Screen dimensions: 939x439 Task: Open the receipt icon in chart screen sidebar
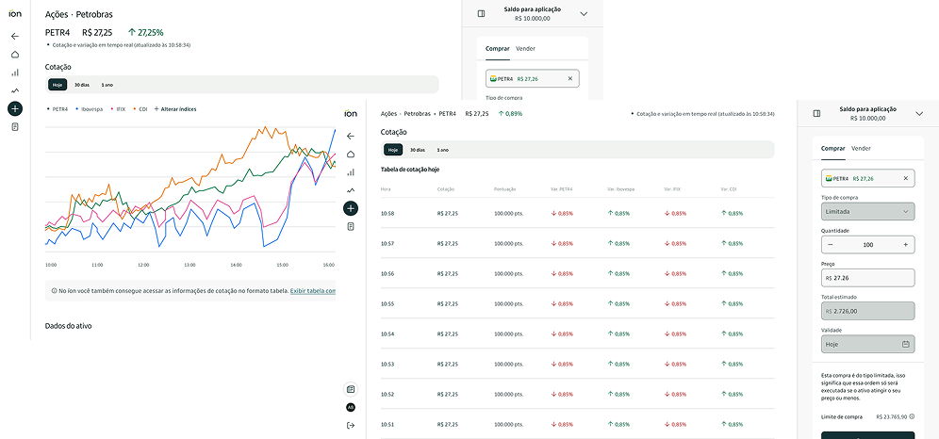[x=15, y=127]
